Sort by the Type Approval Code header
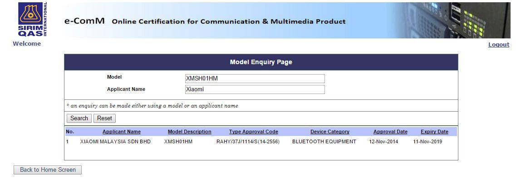Image resolution: width=516 pixels, height=188 pixels. point(253,132)
